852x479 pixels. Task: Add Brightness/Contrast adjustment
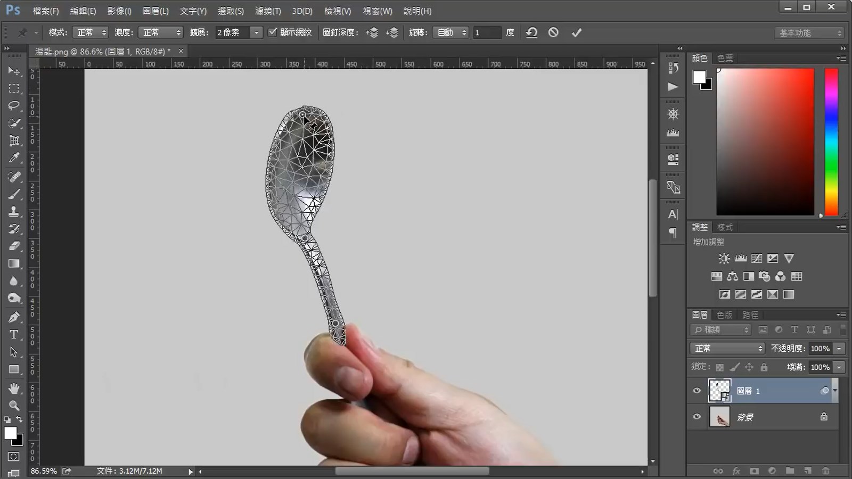pyautogui.click(x=724, y=259)
